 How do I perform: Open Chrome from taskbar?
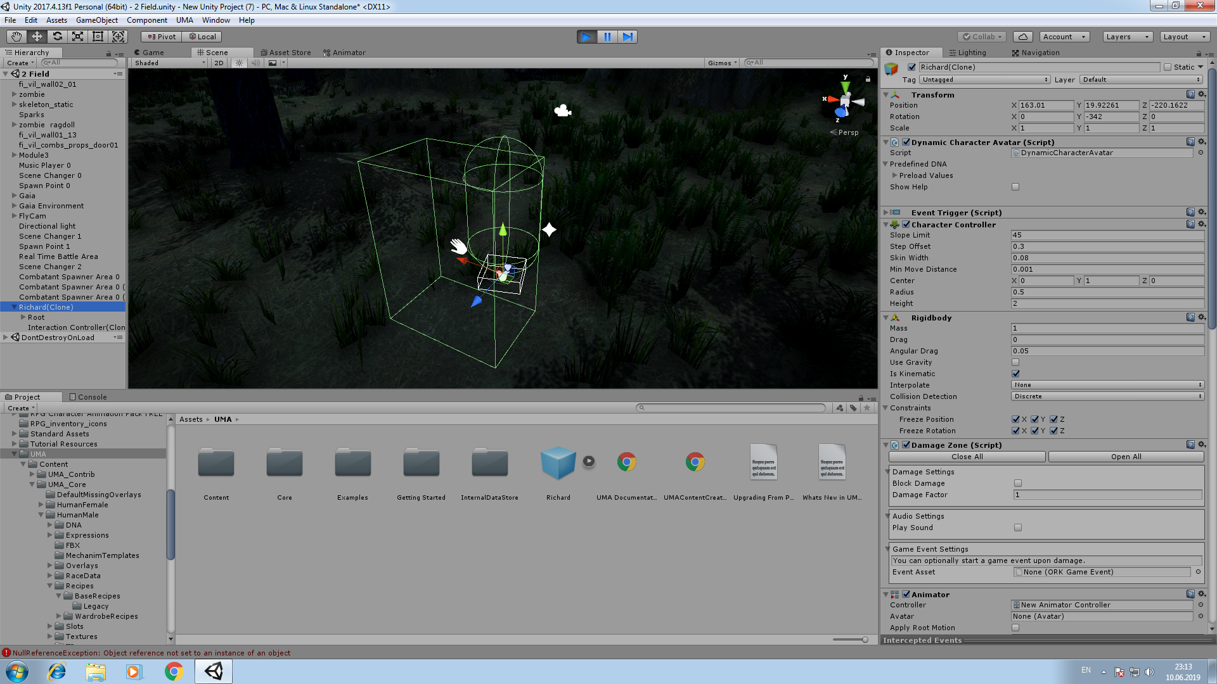(x=174, y=671)
